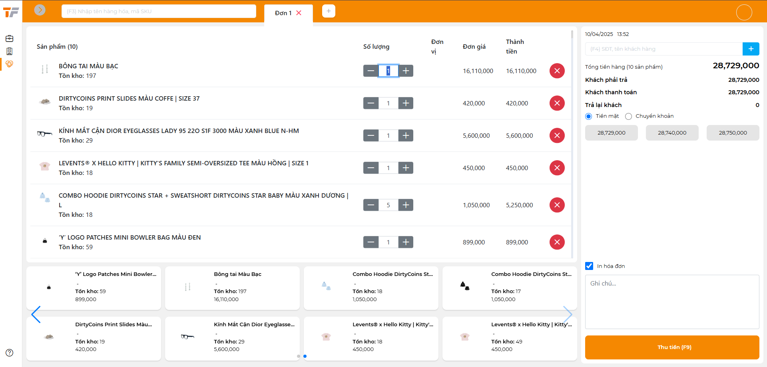767x367 pixels.
Task: Choose quick amount 28,729,000
Action: click(612, 133)
